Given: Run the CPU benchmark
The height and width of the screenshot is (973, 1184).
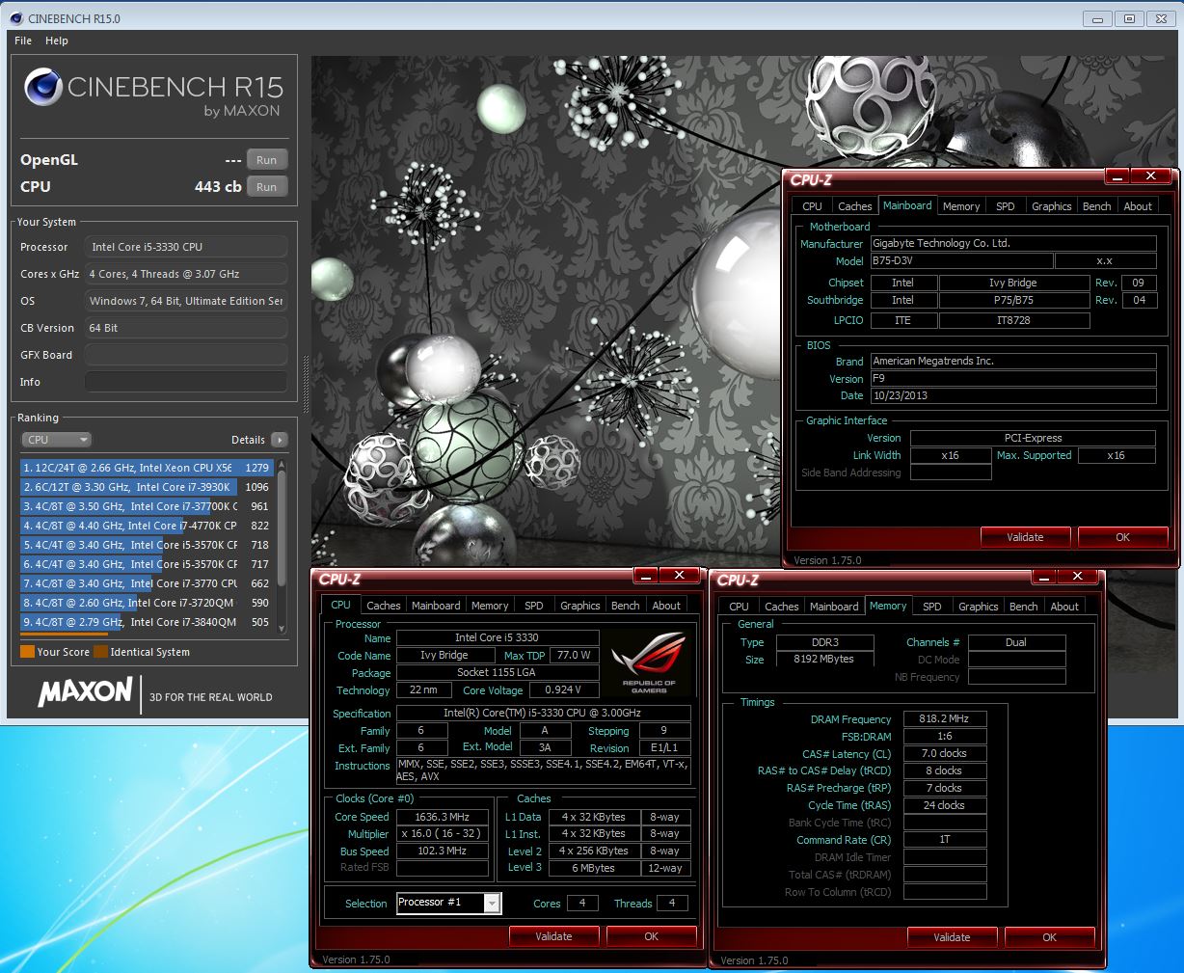Looking at the screenshot, I should point(267,187).
